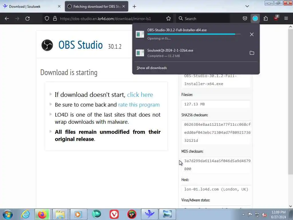Expand the list all tabs chevron
293x220 pixels.
click(x=247, y=6)
